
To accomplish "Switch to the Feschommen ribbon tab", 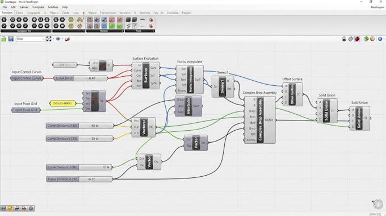I will coord(108,13).
